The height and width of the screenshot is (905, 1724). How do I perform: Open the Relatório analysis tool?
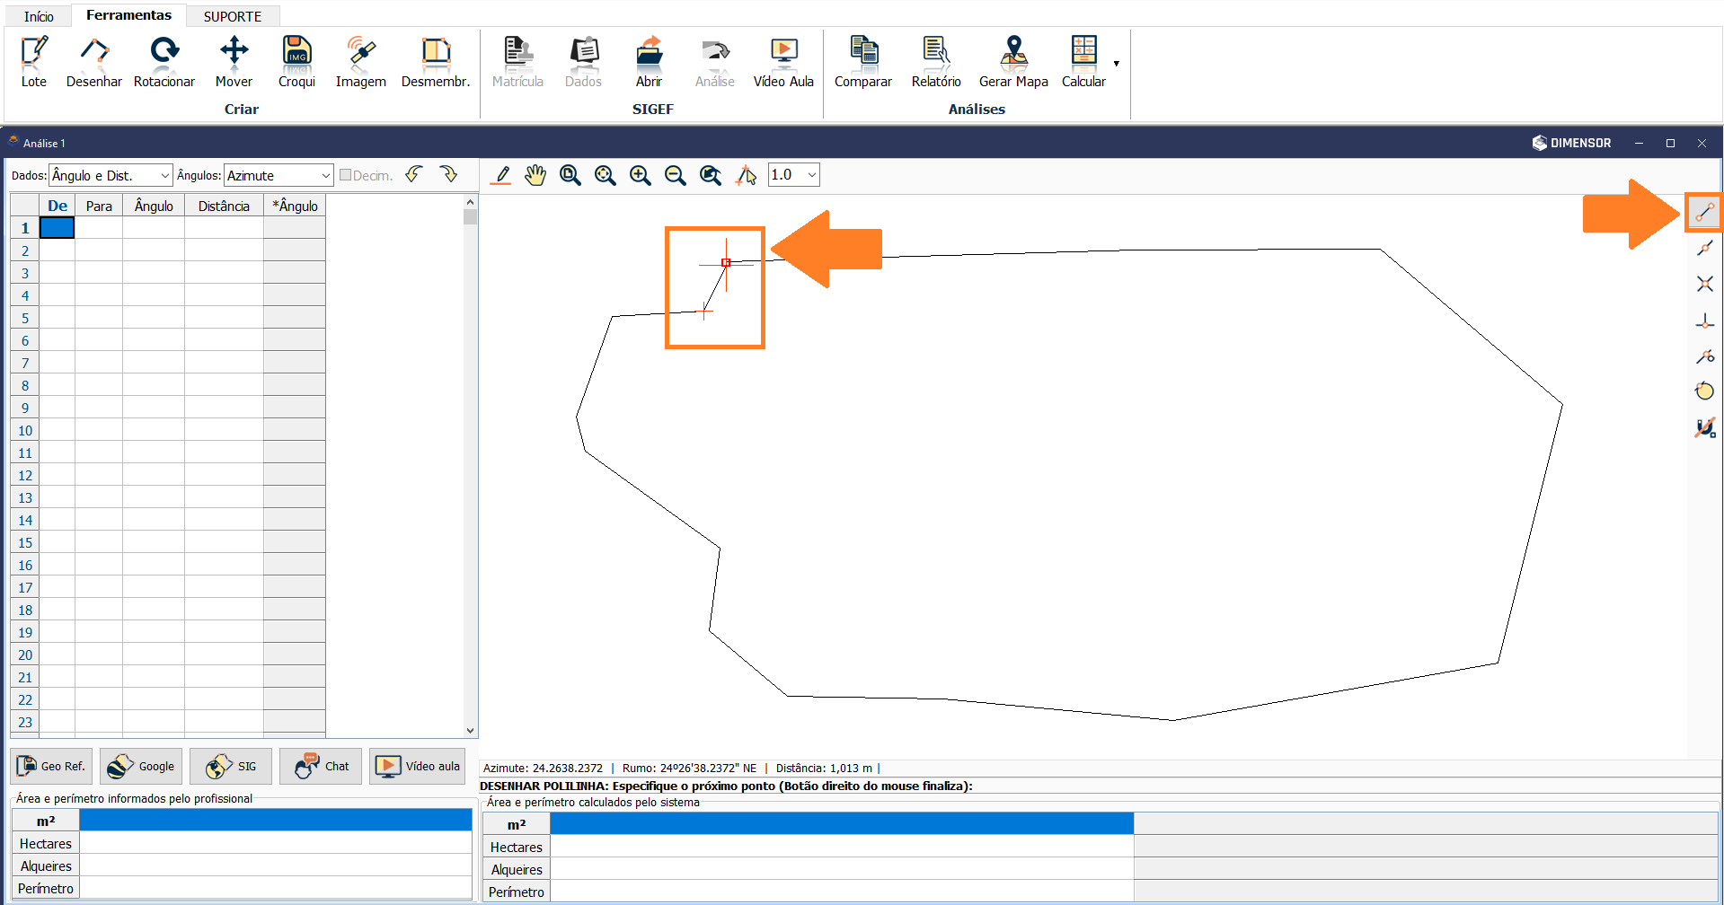(935, 61)
